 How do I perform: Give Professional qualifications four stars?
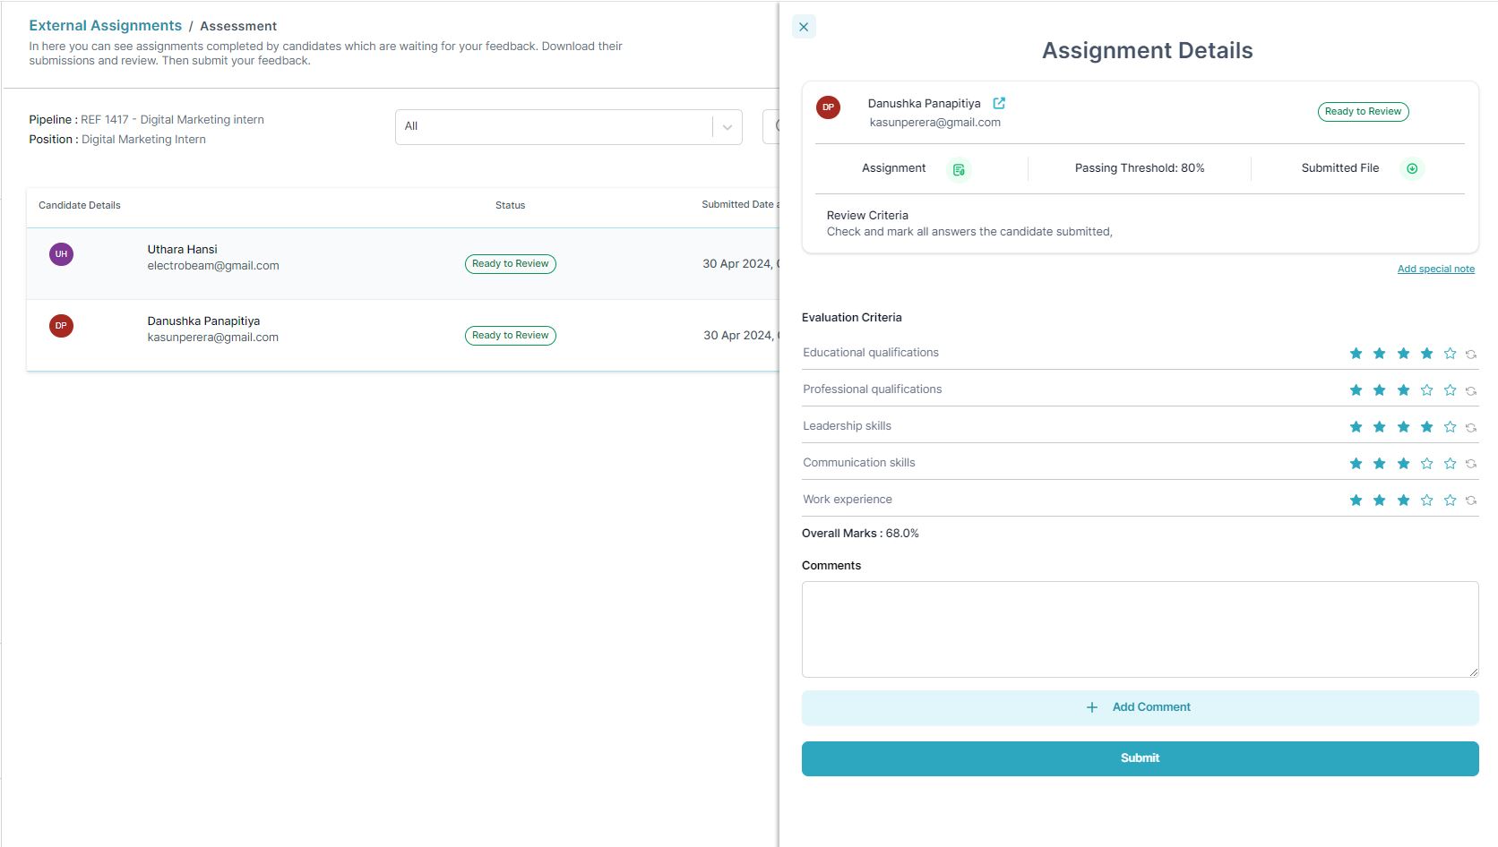(1427, 390)
